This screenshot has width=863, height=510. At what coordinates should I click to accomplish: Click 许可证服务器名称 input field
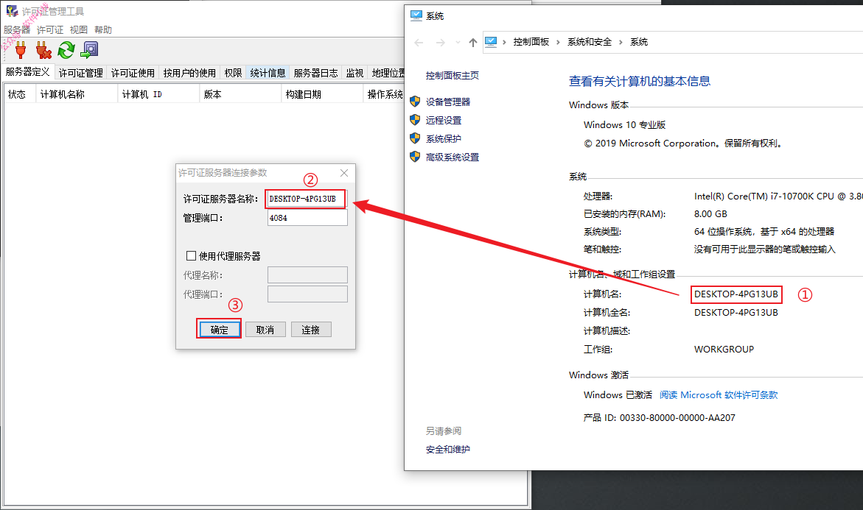click(307, 199)
